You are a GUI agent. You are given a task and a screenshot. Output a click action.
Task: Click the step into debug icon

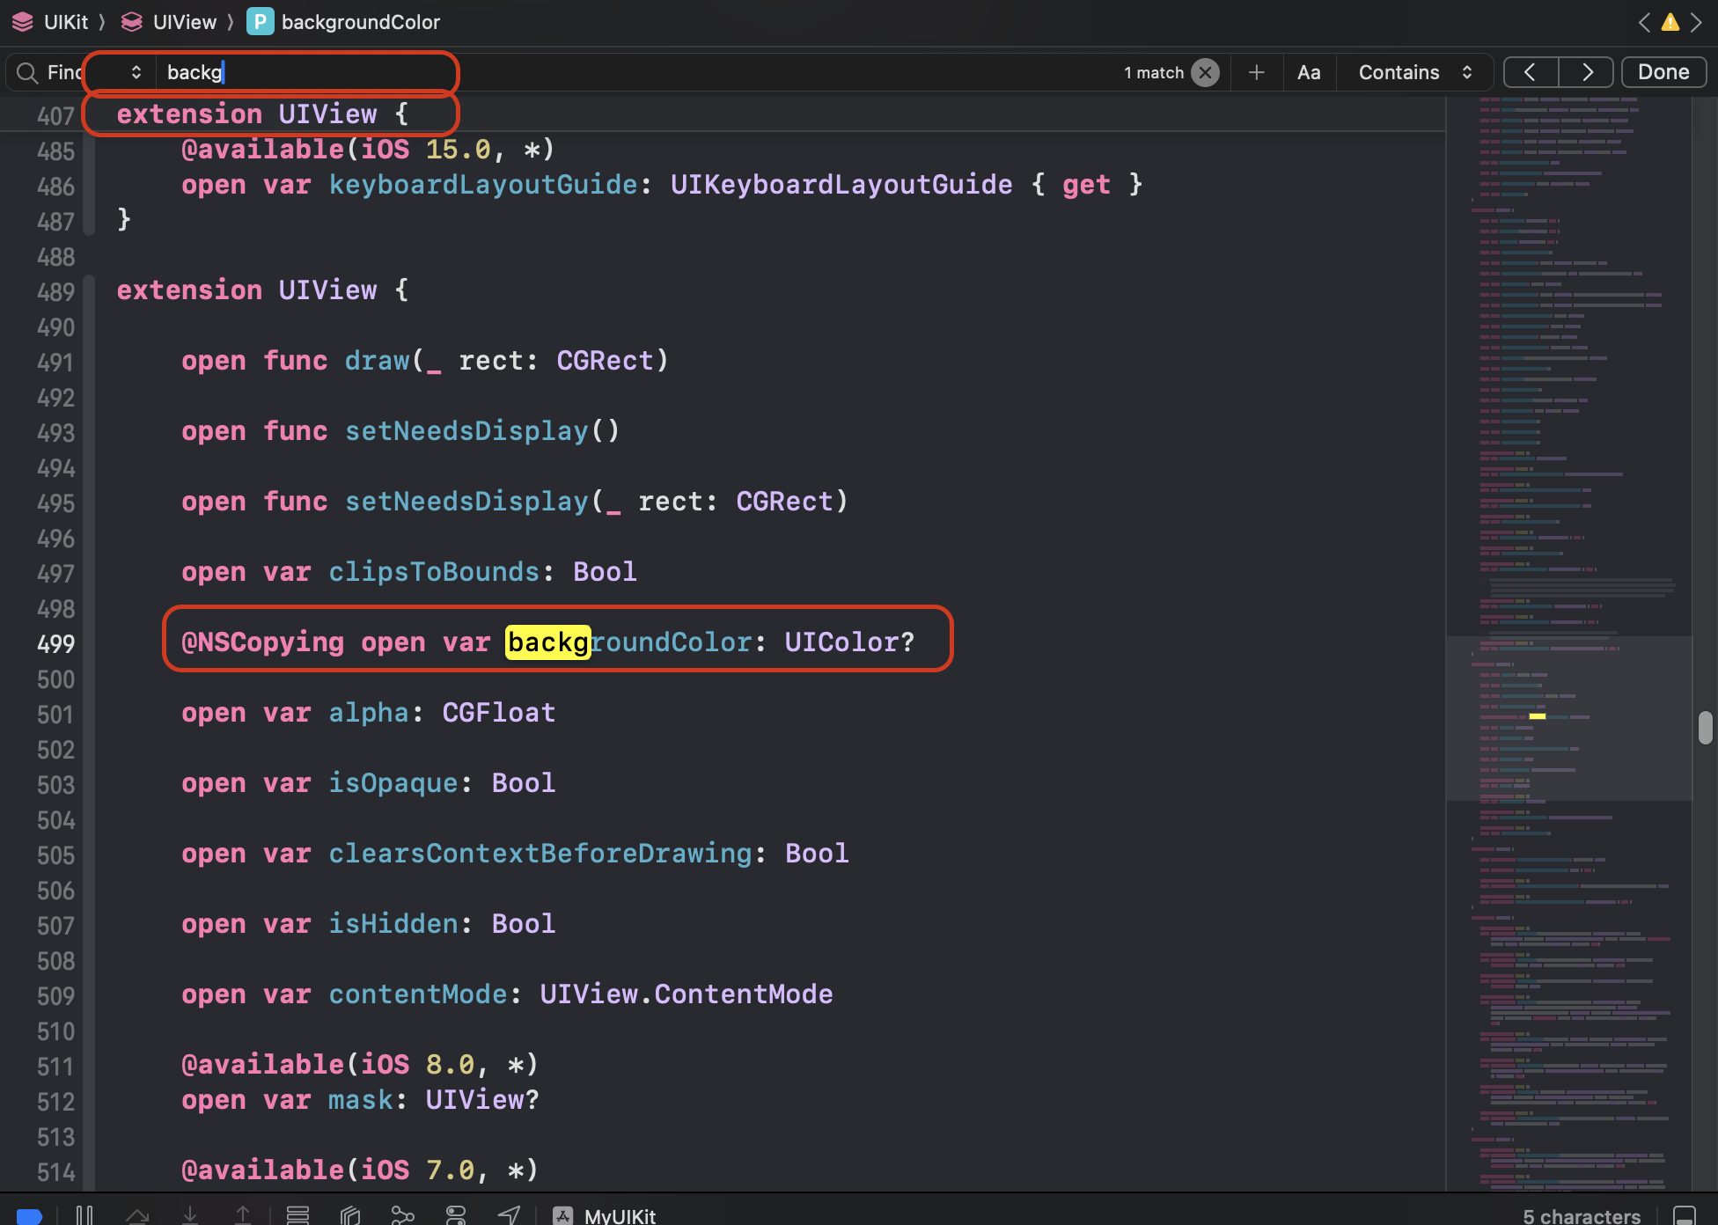tap(189, 1215)
